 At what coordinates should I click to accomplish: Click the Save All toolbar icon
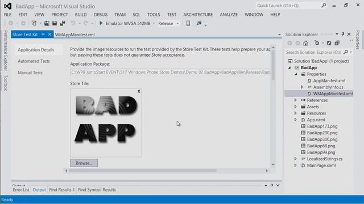point(63,23)
